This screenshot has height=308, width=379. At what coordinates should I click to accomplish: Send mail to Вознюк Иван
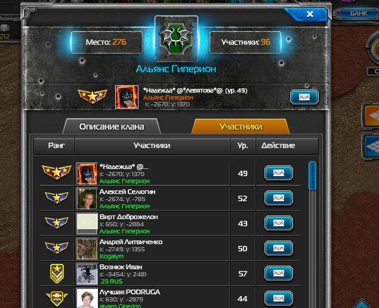tap(279, 273)
